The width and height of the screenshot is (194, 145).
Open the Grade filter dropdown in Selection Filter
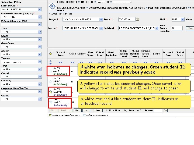tap(40, 39)
